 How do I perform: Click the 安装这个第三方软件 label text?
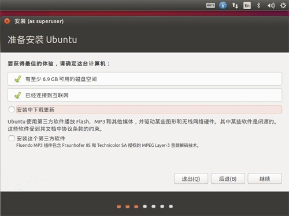(41, 138)
